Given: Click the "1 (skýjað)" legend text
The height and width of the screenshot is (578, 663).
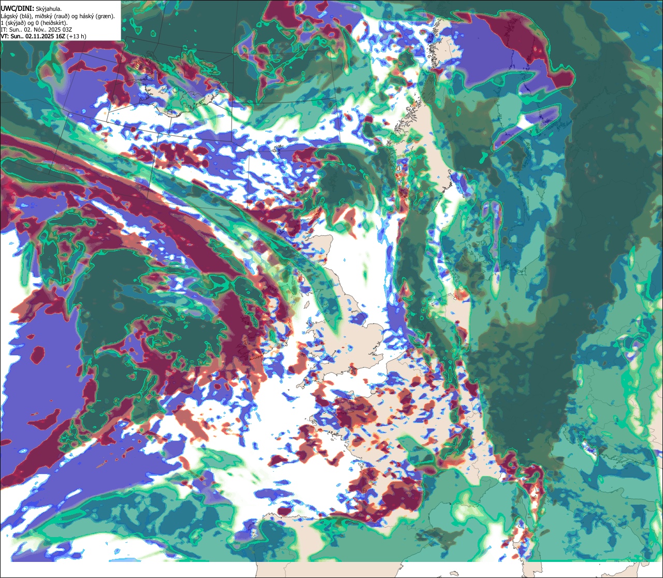Looking at the screenshot, I should tap(13, 23).
